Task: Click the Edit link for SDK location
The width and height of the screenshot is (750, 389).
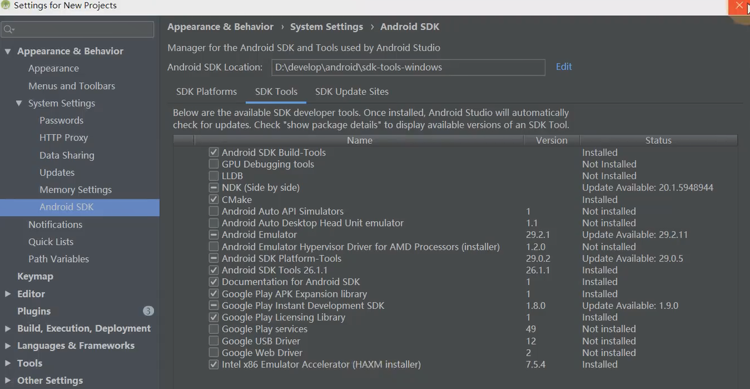Action: [x=564, y=67]
